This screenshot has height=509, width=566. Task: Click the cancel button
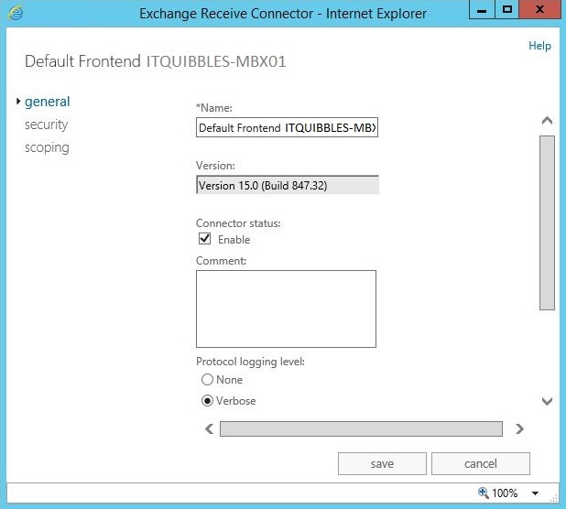pos(481,463)
